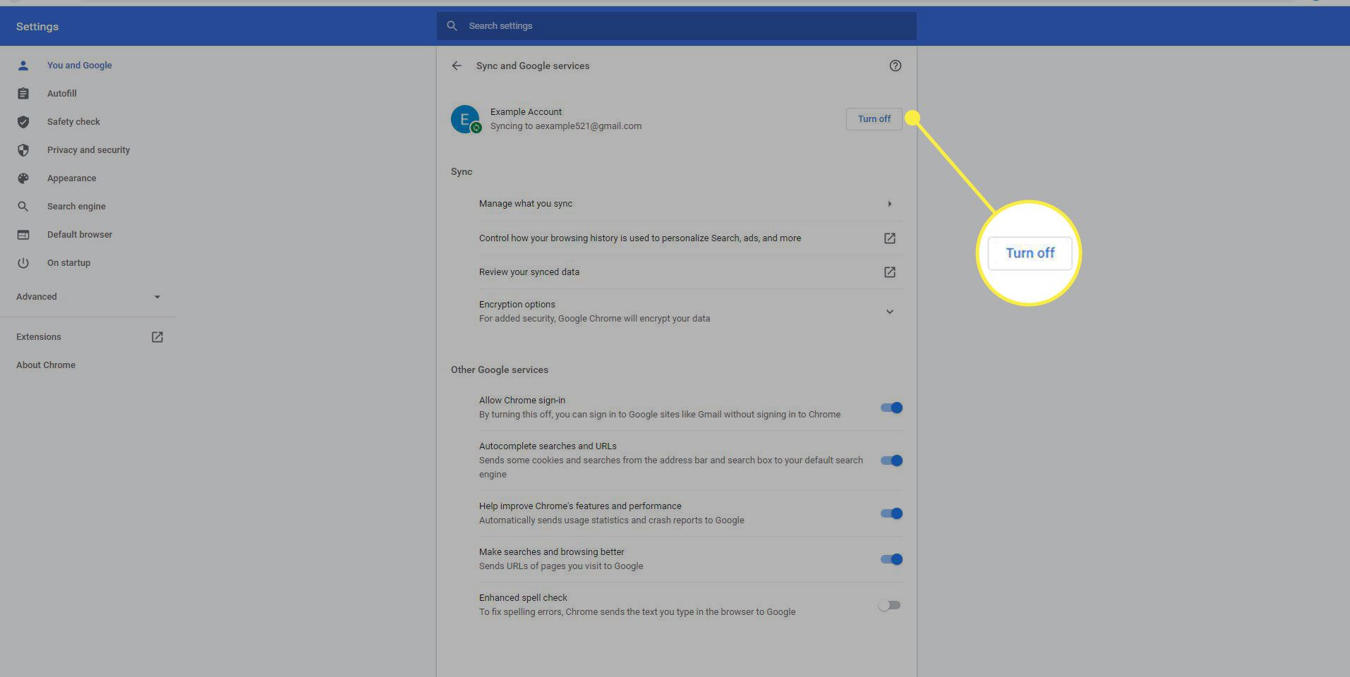Open Privacy and security section
This screenshot has height=677, width=1350.
click(x=88, y=150)
